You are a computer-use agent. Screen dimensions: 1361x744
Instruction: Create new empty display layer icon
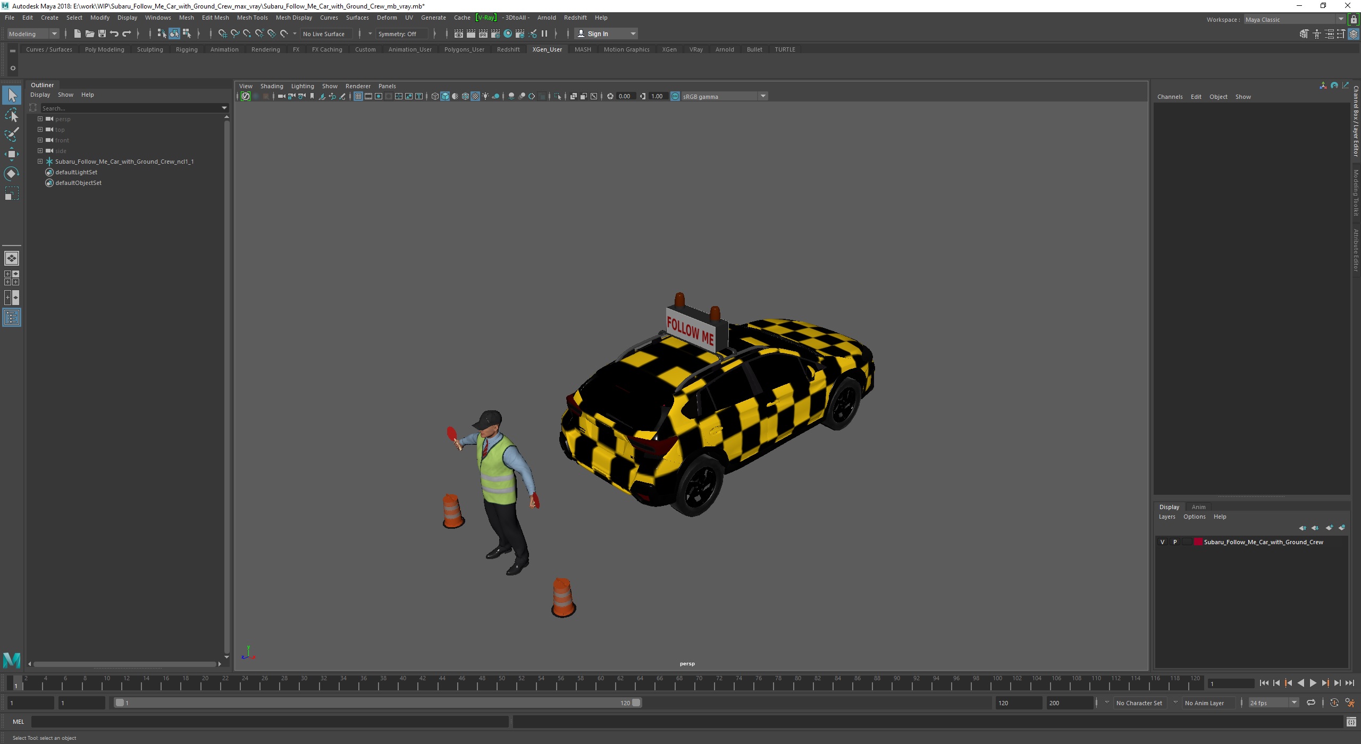coord(1329,528)
